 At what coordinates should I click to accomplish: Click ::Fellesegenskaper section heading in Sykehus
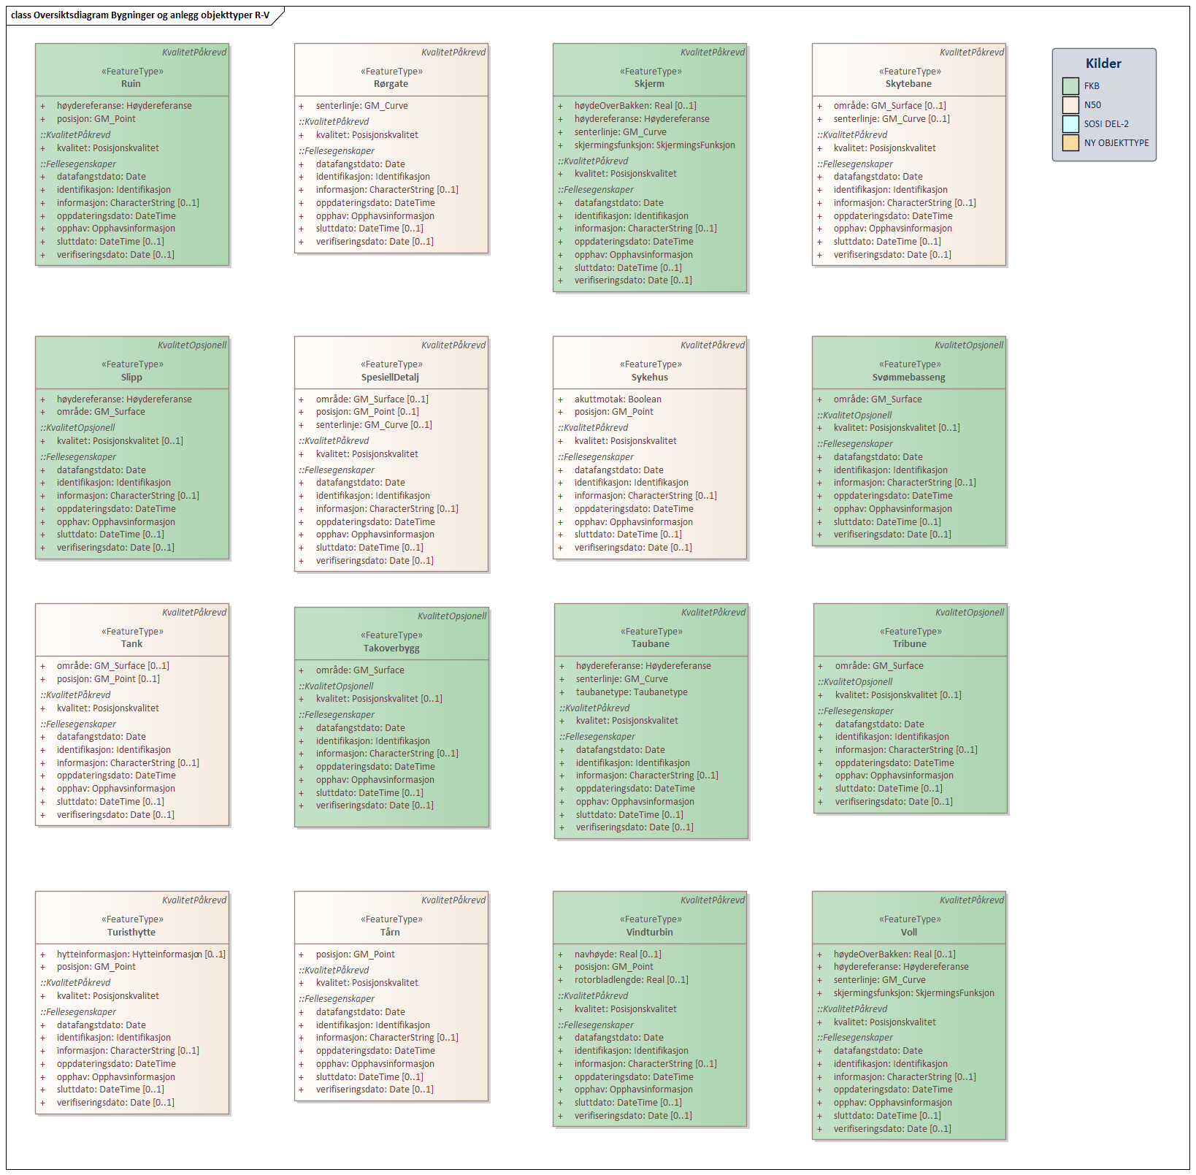pyautogui.click(x=597, y=457)
